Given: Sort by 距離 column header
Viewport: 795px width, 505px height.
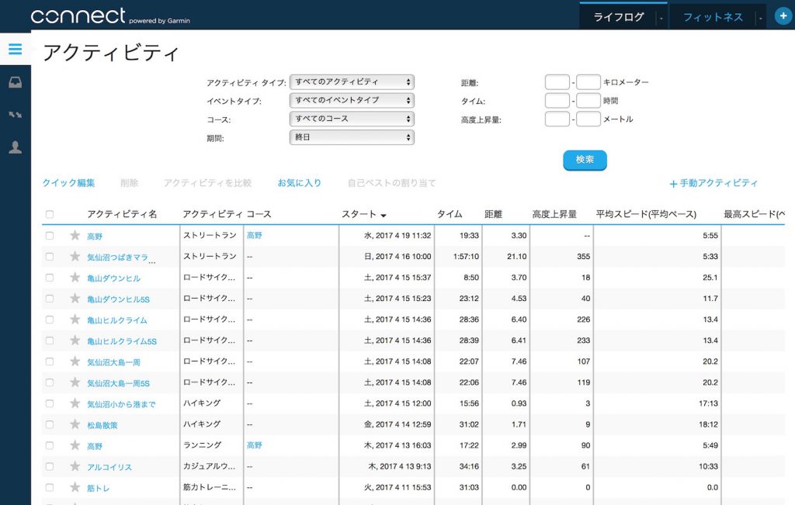Looking at the screenshot, I should (x=493, y=214).
